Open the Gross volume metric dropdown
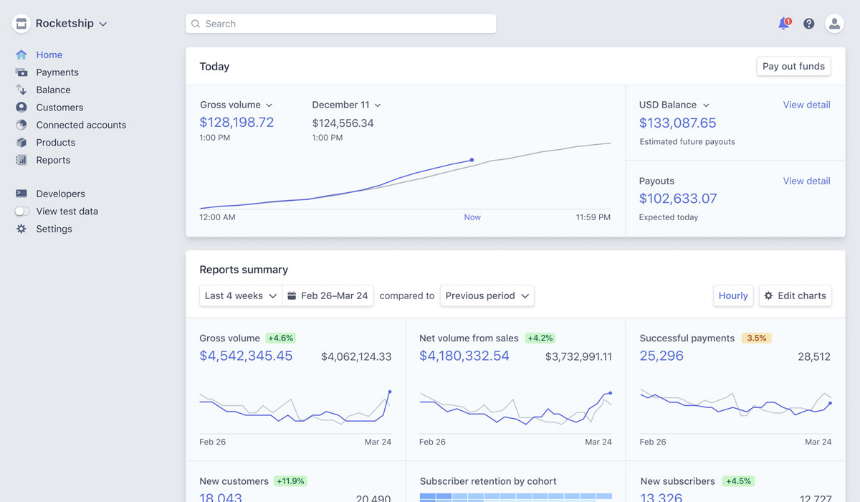The width and height of the screenshot is (860, 502). [236, 105]
